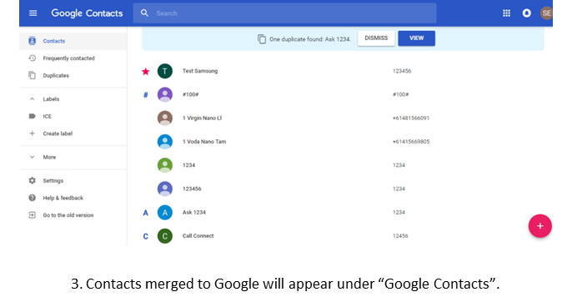Open the Google apps grid
572x302 pixels.
pos(506,13)
